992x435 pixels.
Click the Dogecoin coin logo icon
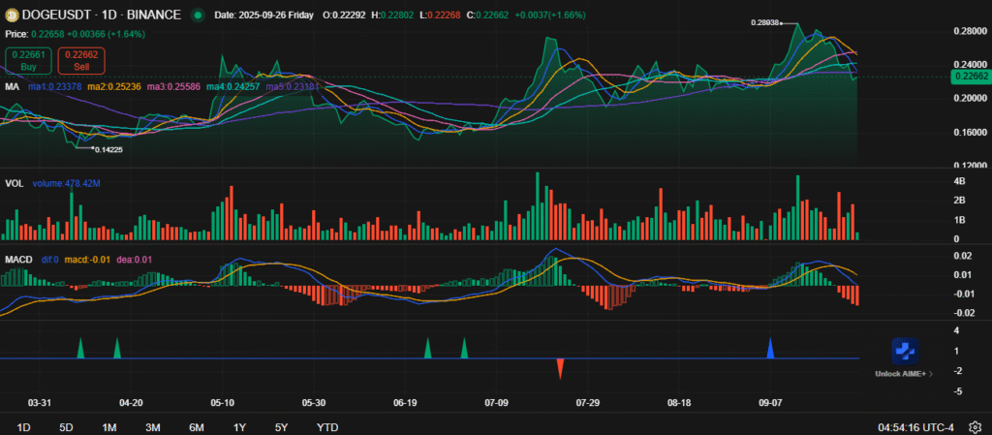(12, 15)
